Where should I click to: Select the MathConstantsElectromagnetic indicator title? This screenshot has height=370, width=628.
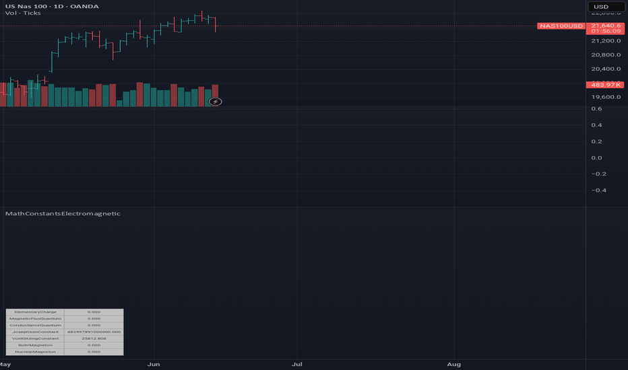click(x=63, y=214)
